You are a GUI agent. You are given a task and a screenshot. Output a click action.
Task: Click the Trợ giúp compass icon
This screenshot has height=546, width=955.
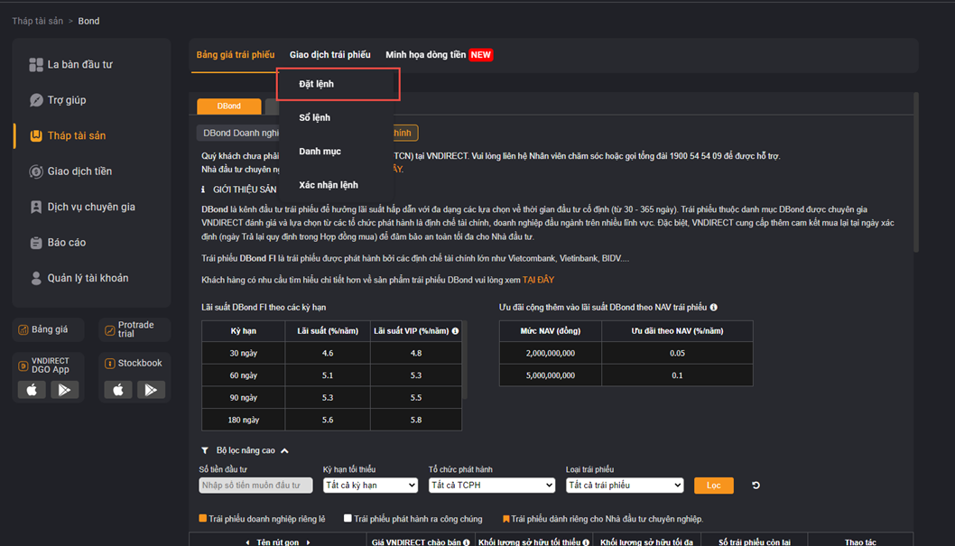point(36,100)
